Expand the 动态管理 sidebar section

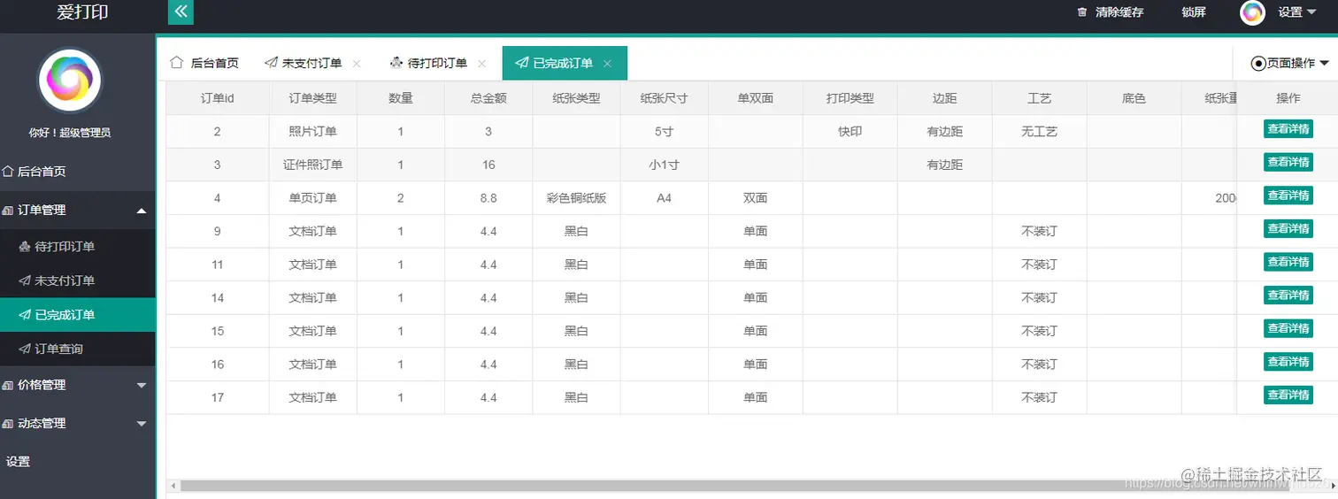142,424
